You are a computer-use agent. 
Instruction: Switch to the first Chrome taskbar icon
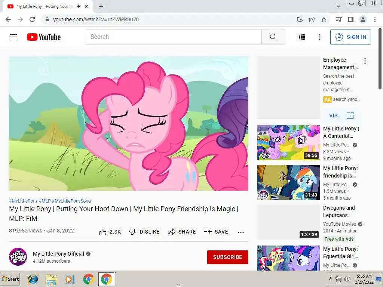88,279
